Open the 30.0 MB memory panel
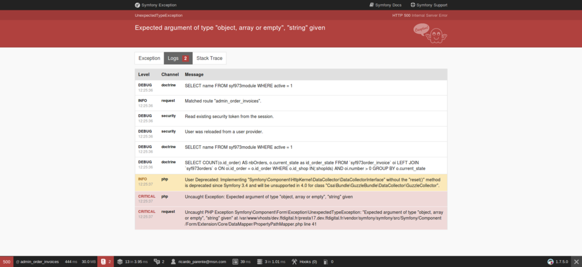Image resolution: width=582 pixels, height=267 pixels. pyautogui.click(x=88, y=261)
